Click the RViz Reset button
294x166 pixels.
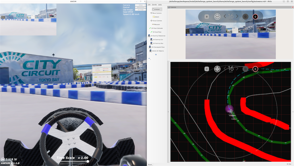point(150,164)
